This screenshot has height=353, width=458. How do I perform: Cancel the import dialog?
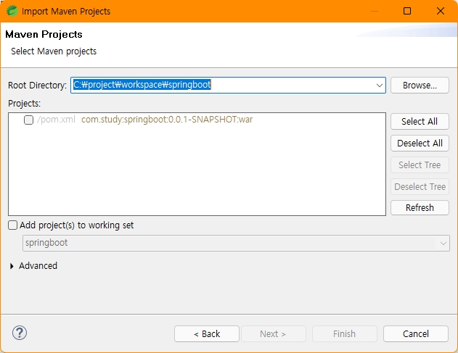coord(416,333)
